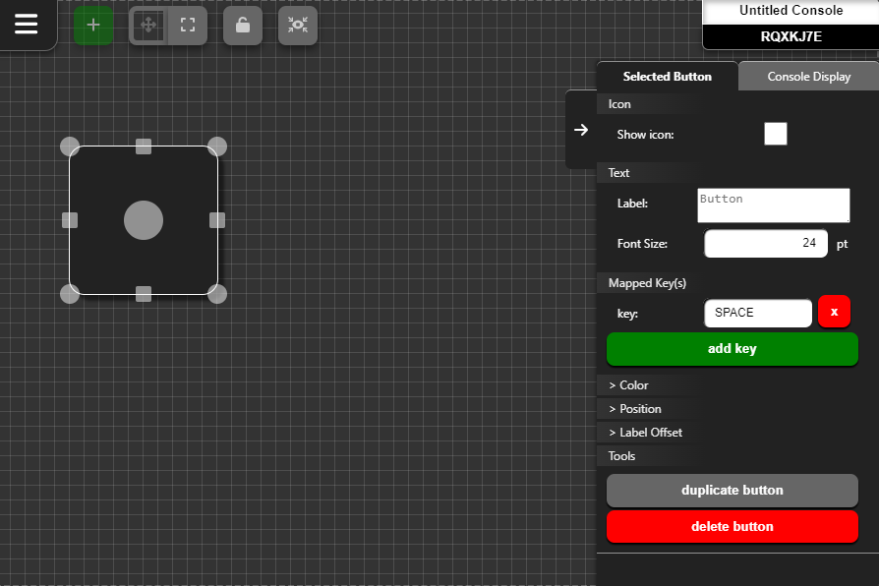
Task: Edit the Font Size value field
Action: point(766,244)
